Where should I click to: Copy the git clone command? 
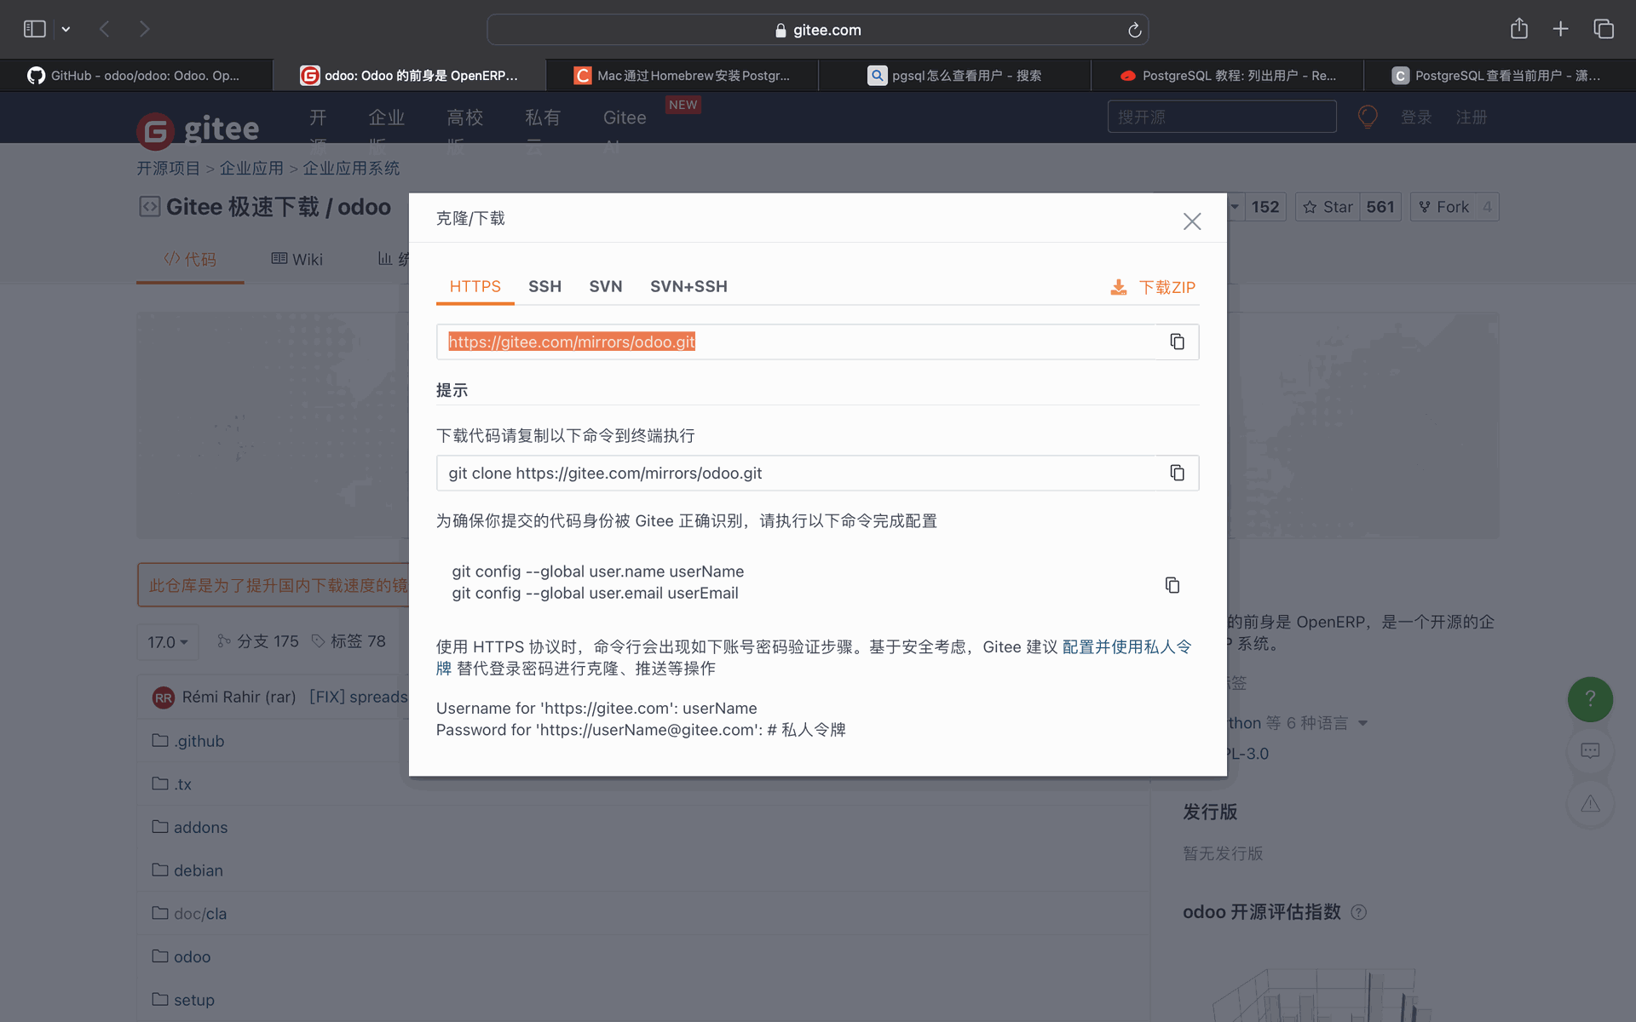click(1177, 473)
